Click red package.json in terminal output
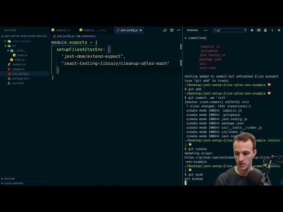The image size is (283, 212). pyautogui.click(x=210, y=59)
